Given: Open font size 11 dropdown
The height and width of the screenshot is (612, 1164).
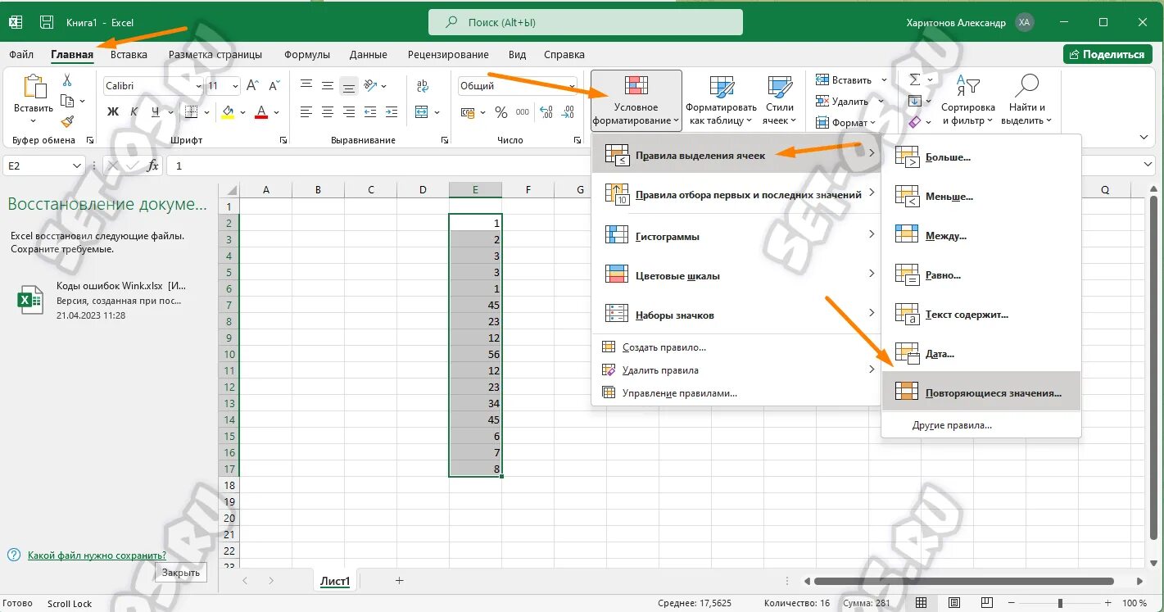Looking at the screenshot, I should coord(236,86).
